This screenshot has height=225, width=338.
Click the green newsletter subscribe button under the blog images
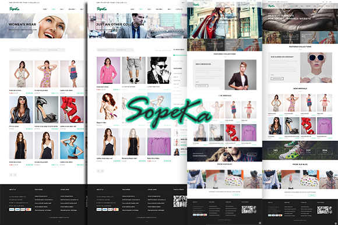(237, 195)
